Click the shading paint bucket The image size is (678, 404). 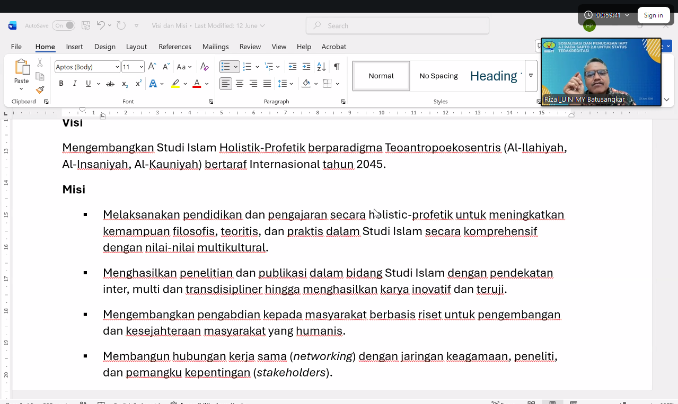coord(306,84)
